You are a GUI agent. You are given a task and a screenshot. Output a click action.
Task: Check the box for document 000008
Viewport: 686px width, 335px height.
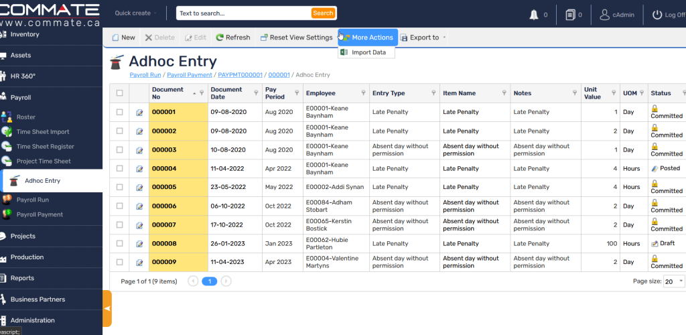pos(119,243)
